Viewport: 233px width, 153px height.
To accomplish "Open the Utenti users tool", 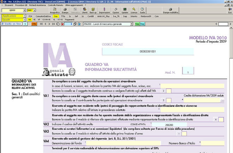I will 85,11.
